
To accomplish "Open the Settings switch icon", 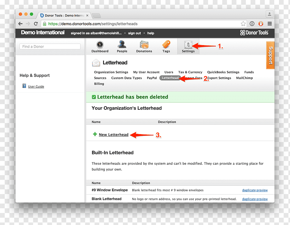I will [x=188, y=44].
